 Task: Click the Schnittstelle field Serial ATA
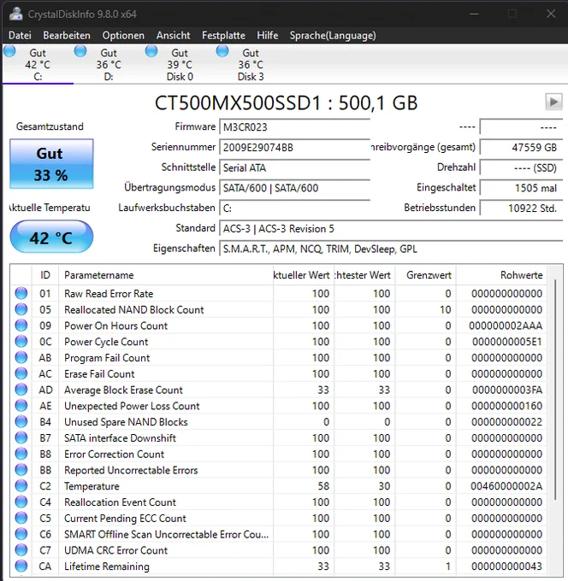pos(294,167)
